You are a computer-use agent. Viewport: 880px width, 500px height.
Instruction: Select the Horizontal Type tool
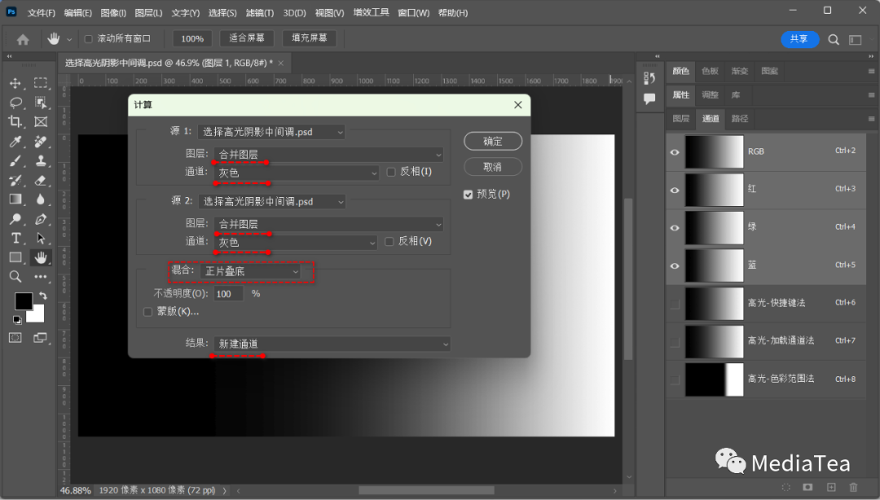click(15, 238)
